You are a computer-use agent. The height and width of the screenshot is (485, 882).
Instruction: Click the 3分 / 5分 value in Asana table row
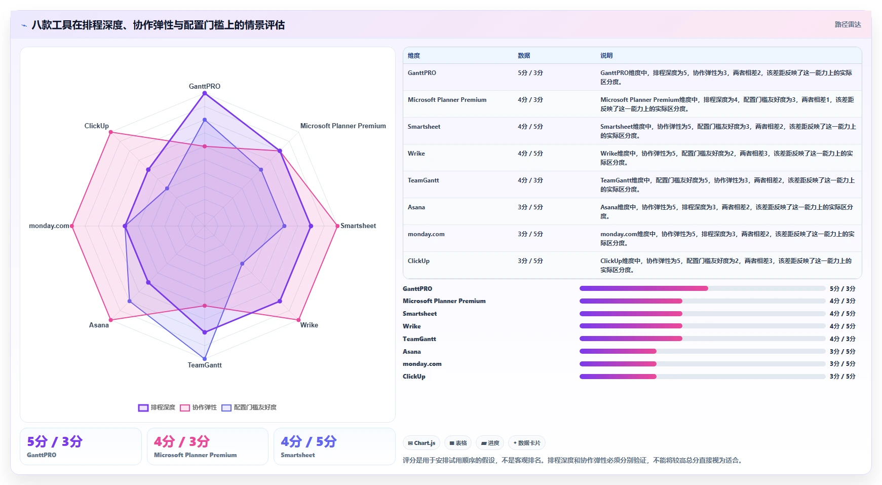[530, 207]
